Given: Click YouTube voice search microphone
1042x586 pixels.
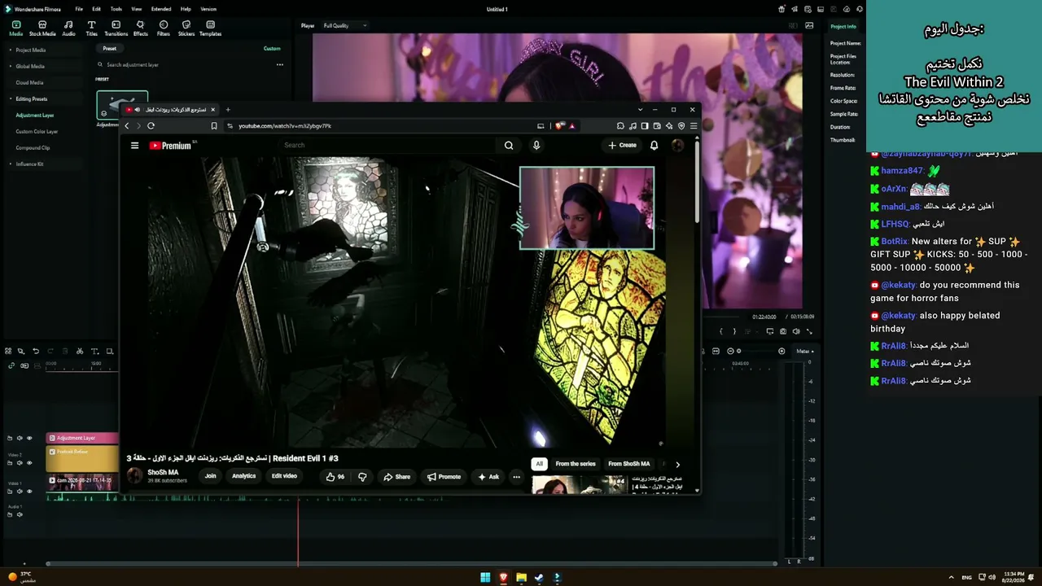Looking at the screenshot, I should pos(536,146).
